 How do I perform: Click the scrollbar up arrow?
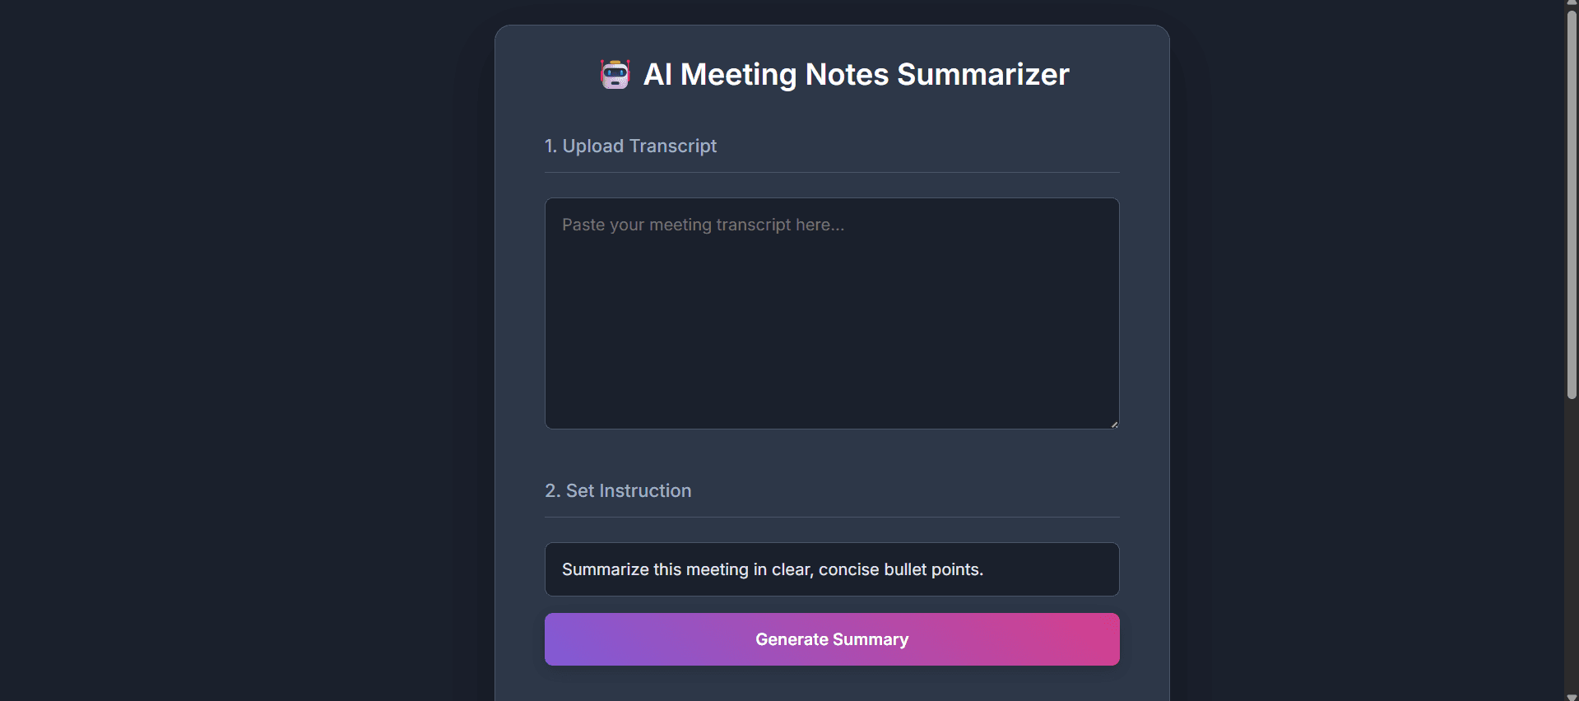click(1571, 4)
